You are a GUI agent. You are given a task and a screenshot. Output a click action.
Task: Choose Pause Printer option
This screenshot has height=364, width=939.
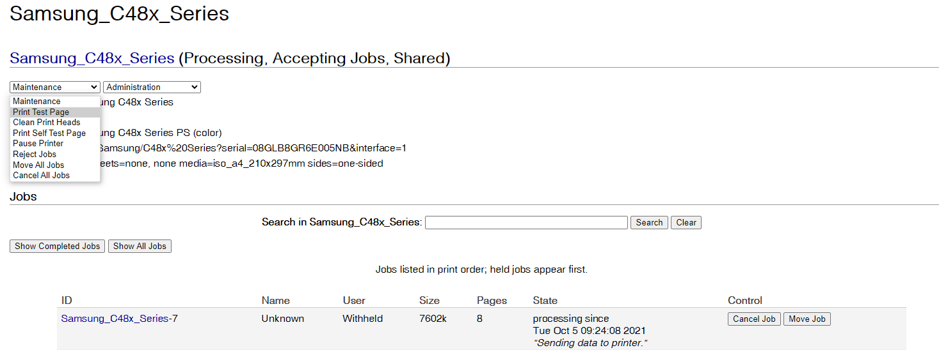click(55, 144)
